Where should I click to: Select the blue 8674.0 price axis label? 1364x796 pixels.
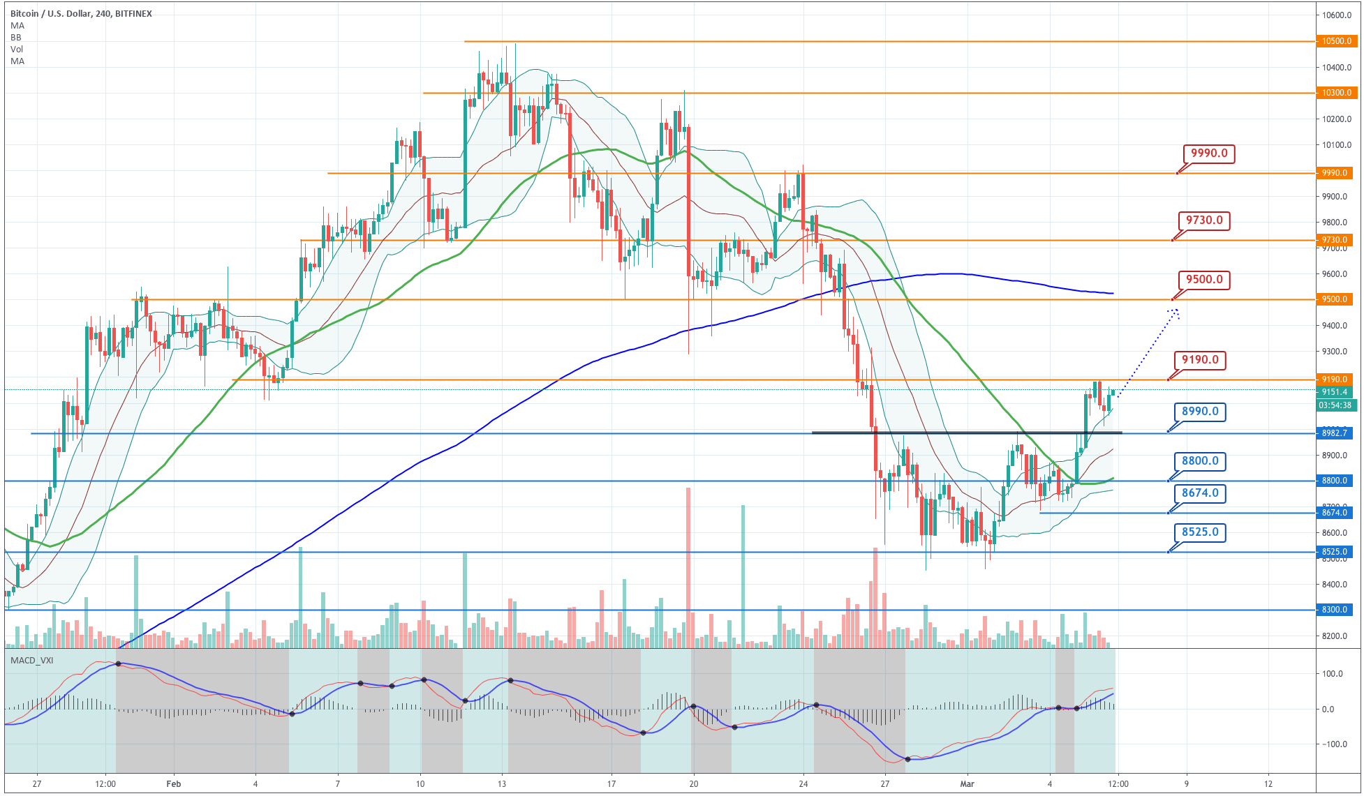click(1334, 513)
